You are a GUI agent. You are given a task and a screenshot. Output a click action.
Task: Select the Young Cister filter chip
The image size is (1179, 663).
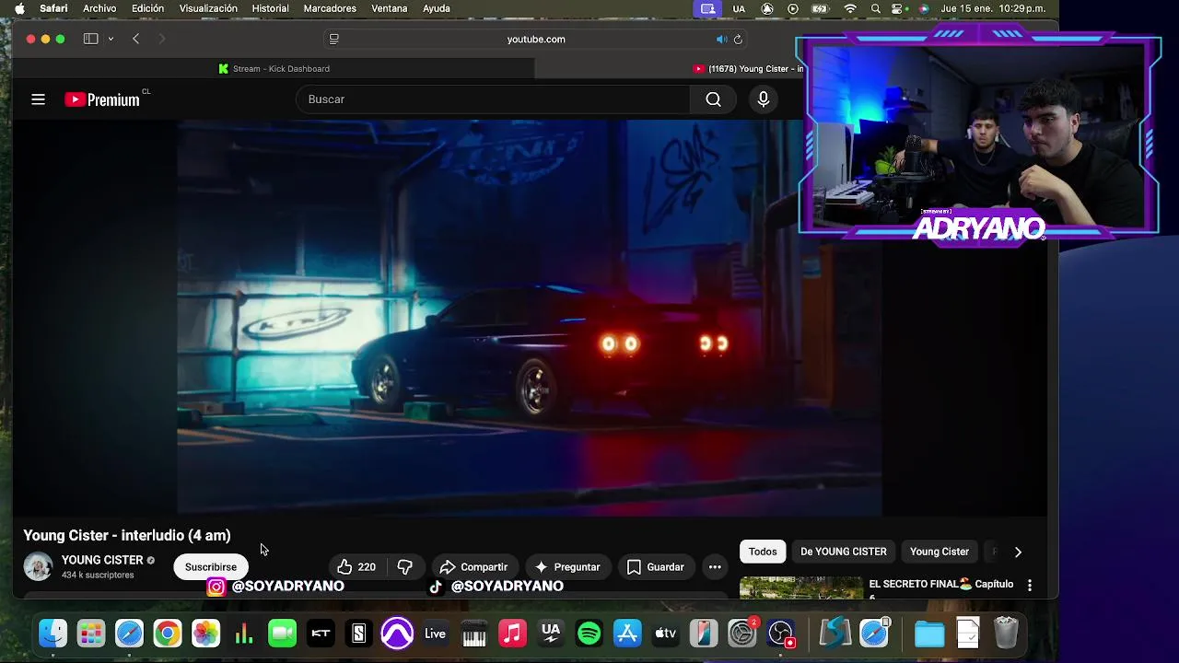point(940,552)
